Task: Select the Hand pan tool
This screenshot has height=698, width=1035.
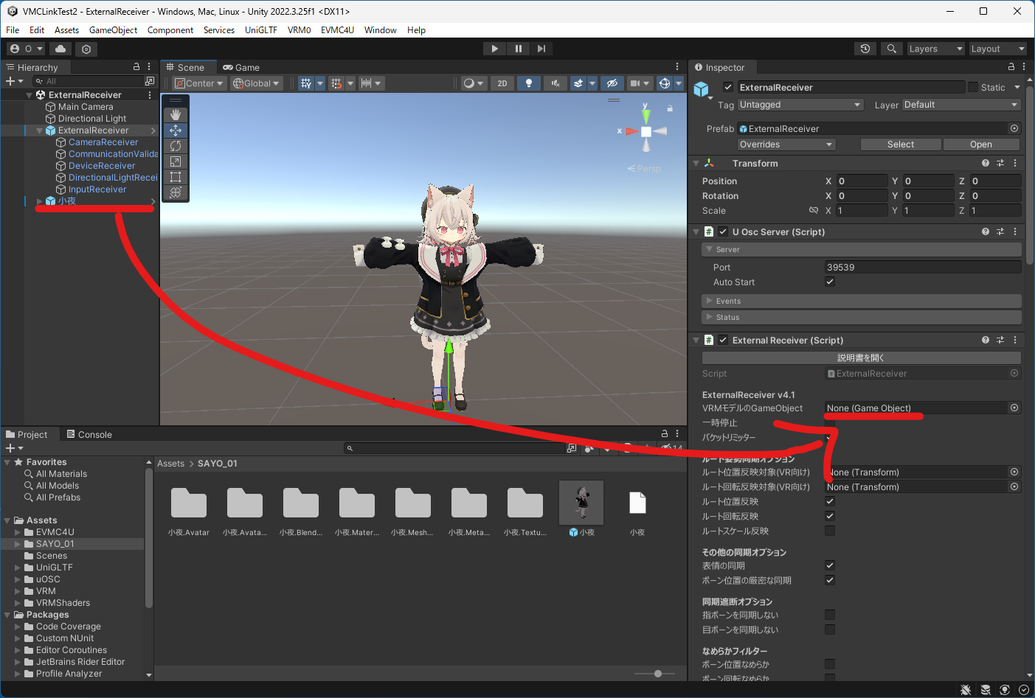Action: tap(176, 114)
